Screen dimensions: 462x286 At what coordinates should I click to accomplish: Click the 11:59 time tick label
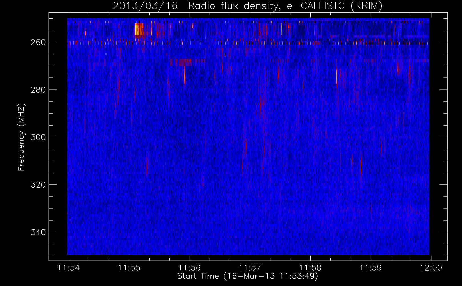(x=371, y=268)
